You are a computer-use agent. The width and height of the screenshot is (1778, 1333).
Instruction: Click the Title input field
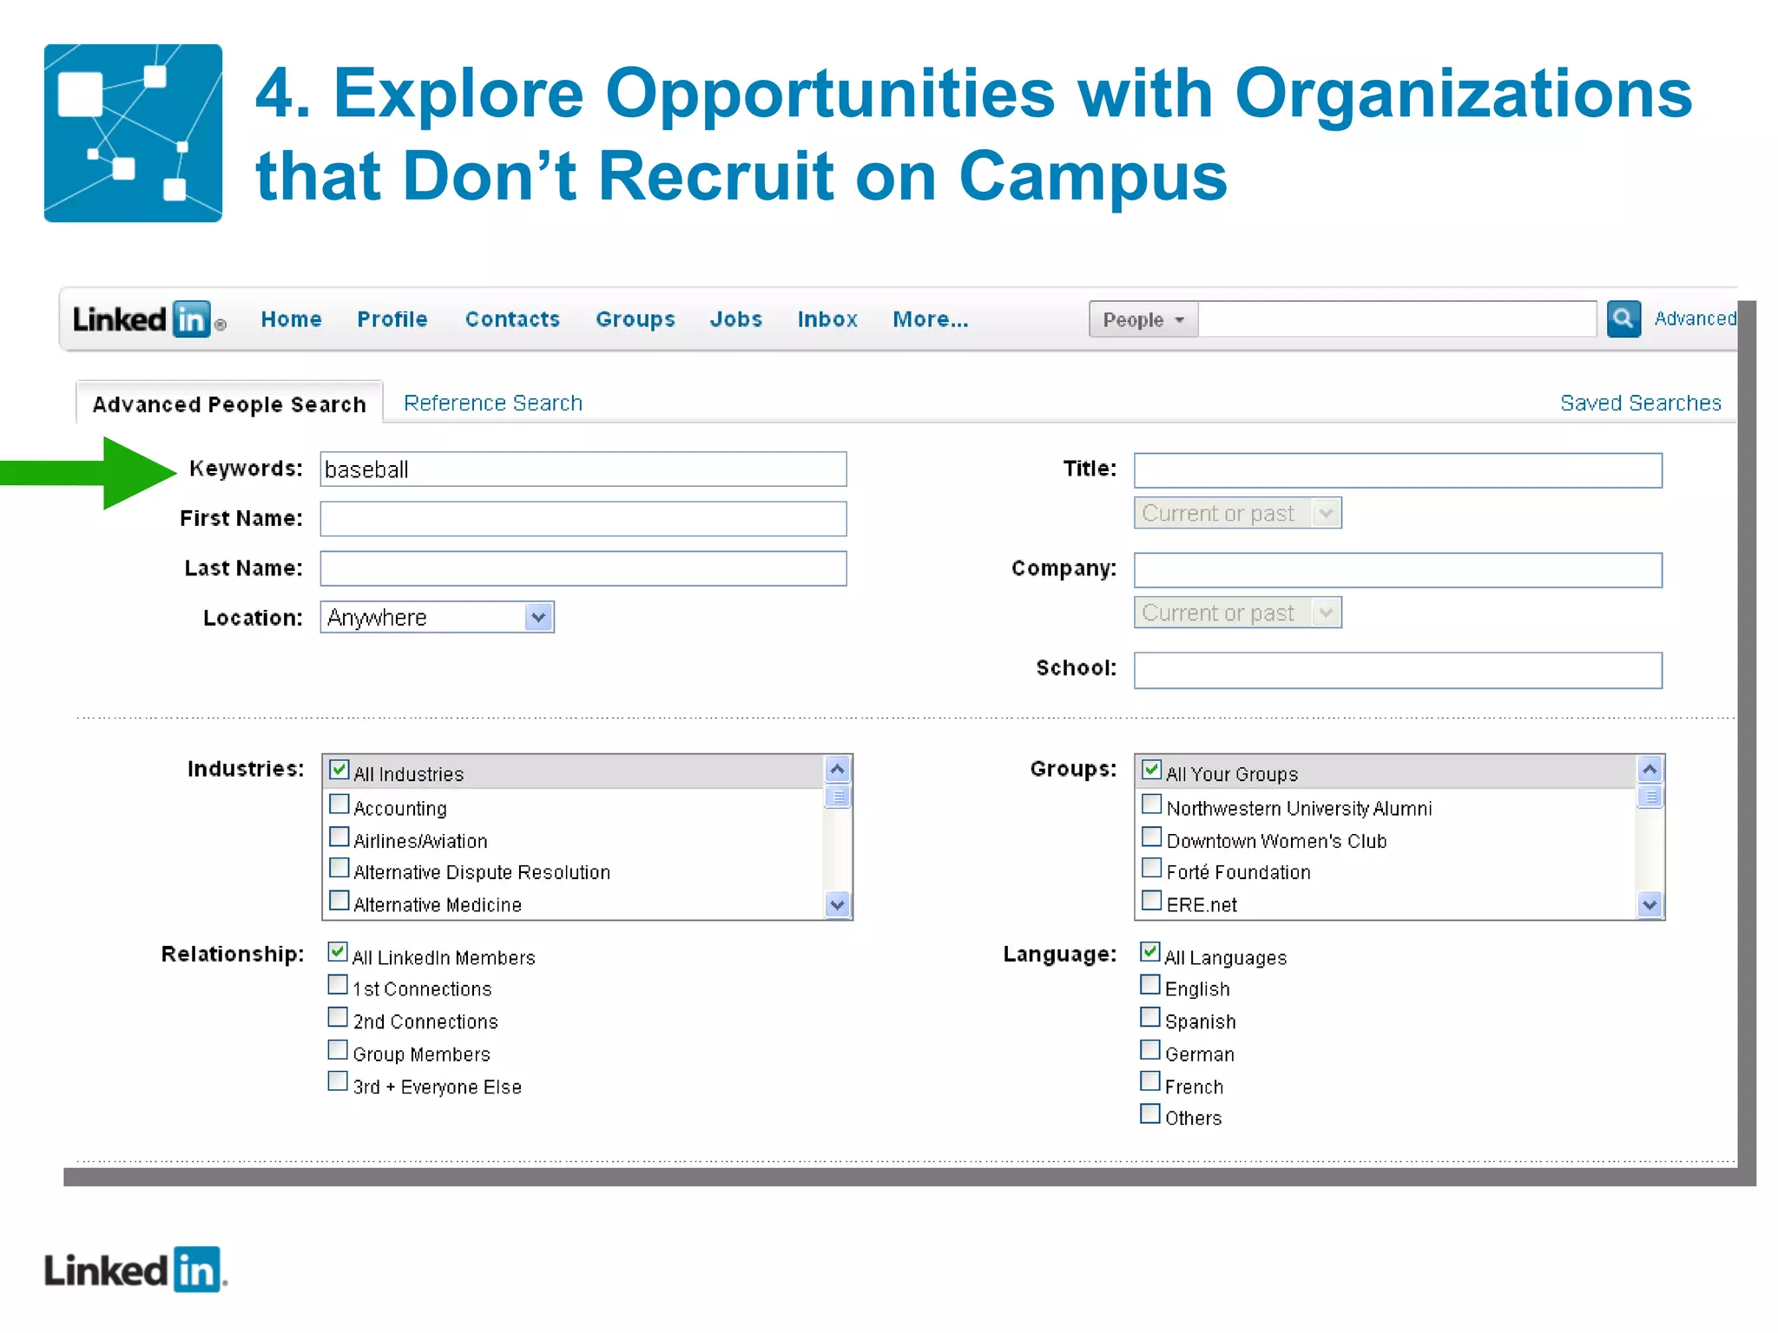coord(1398,470)
